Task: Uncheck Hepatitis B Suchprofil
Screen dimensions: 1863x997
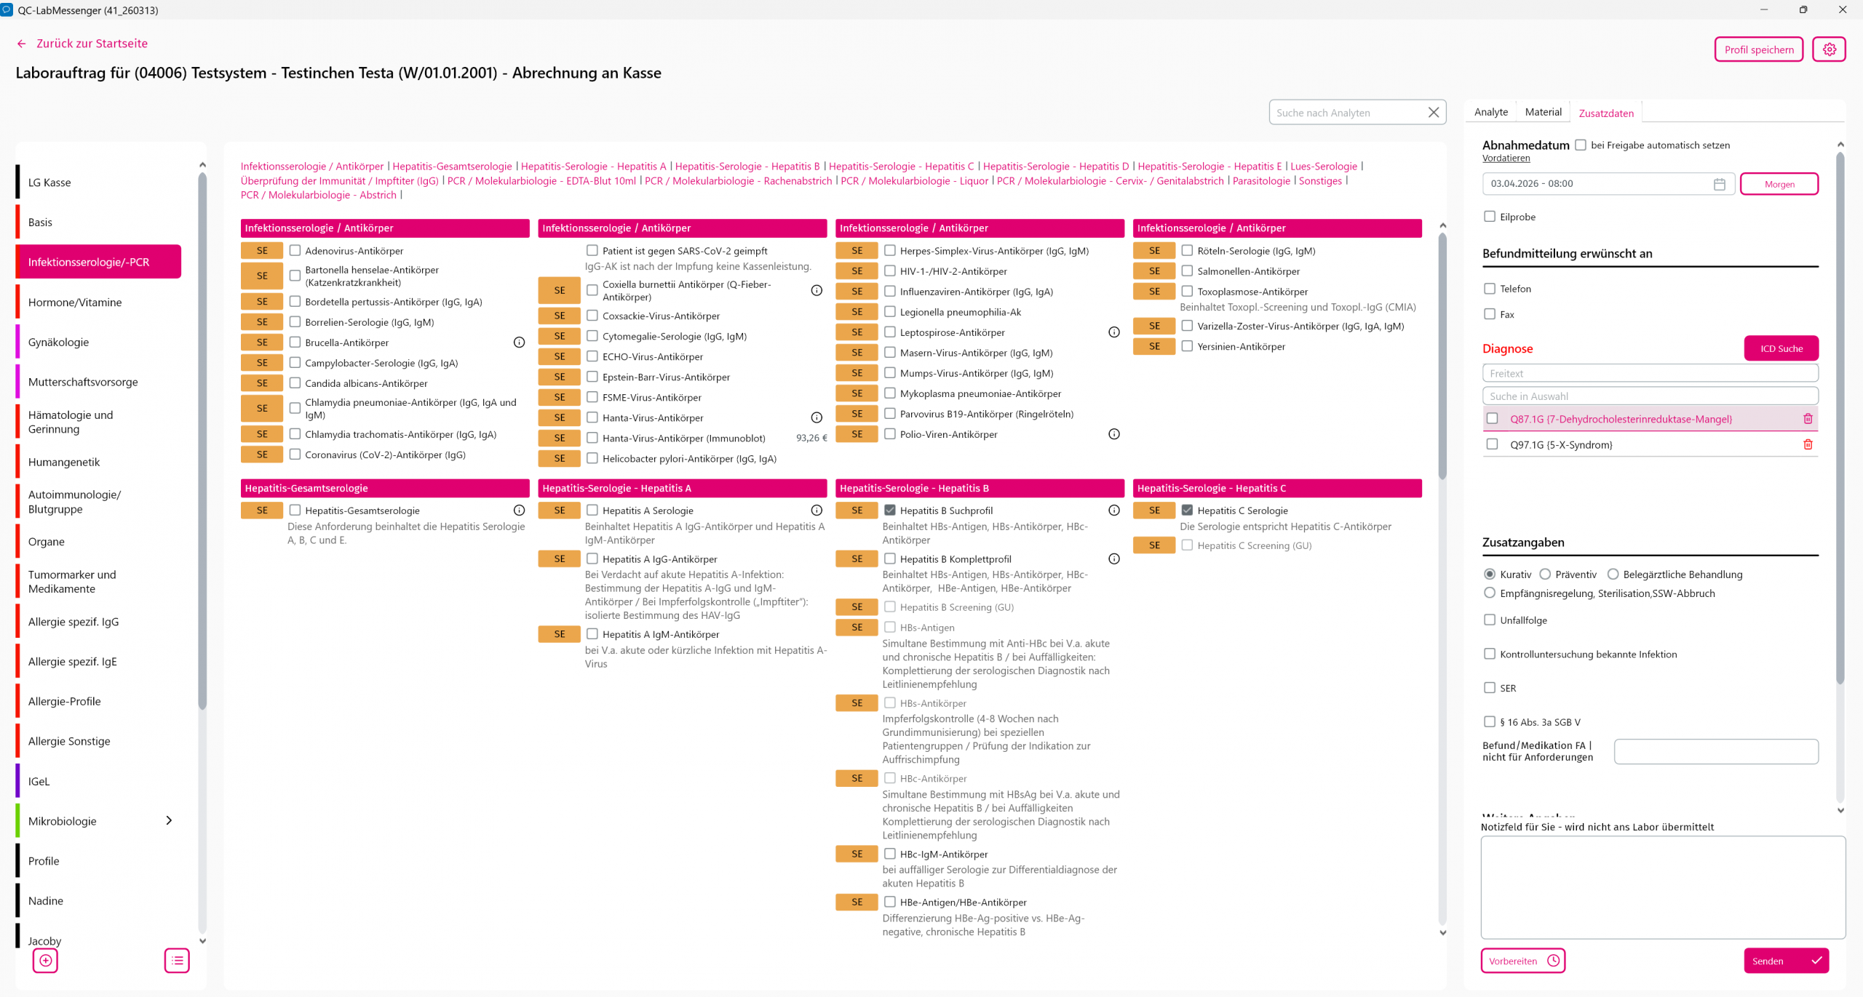Action: [890, 510]
